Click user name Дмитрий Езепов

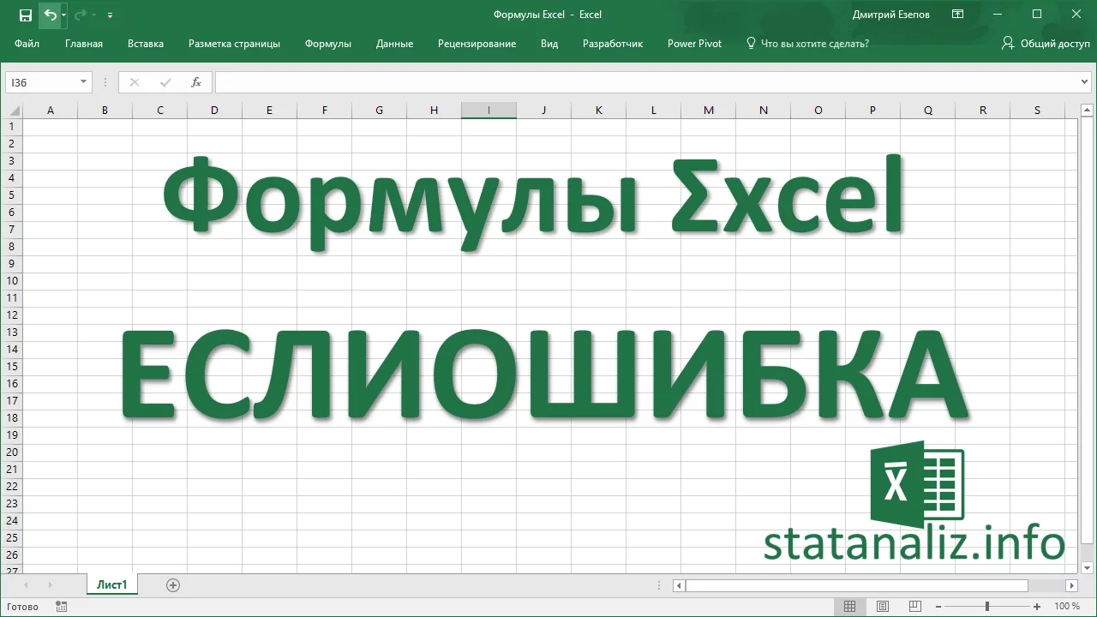(x=891, y=15)
